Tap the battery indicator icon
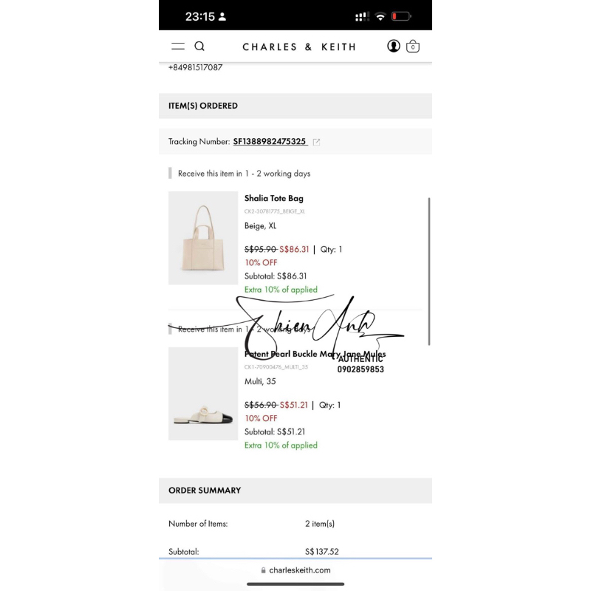Image resolution: width=591 pixels, height=591 pixels. click(x=401, y=15)
